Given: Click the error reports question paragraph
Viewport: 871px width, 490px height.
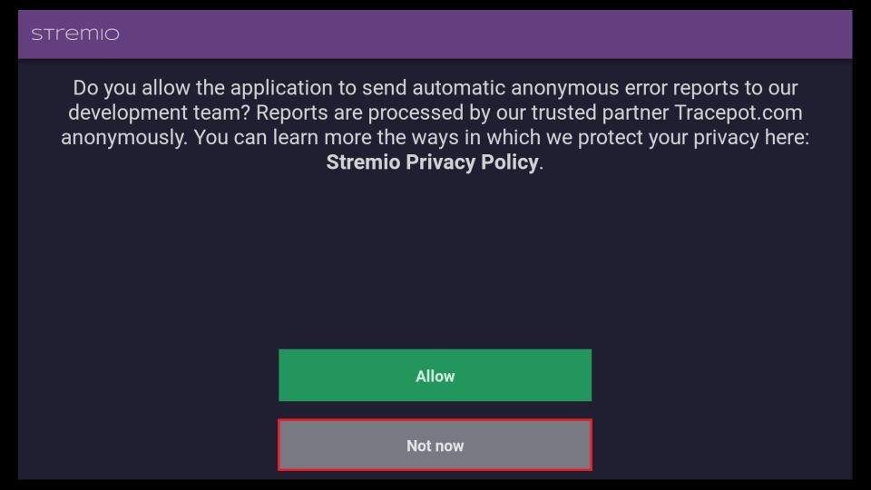Looking at the screenshot, I should coord(435,125).
